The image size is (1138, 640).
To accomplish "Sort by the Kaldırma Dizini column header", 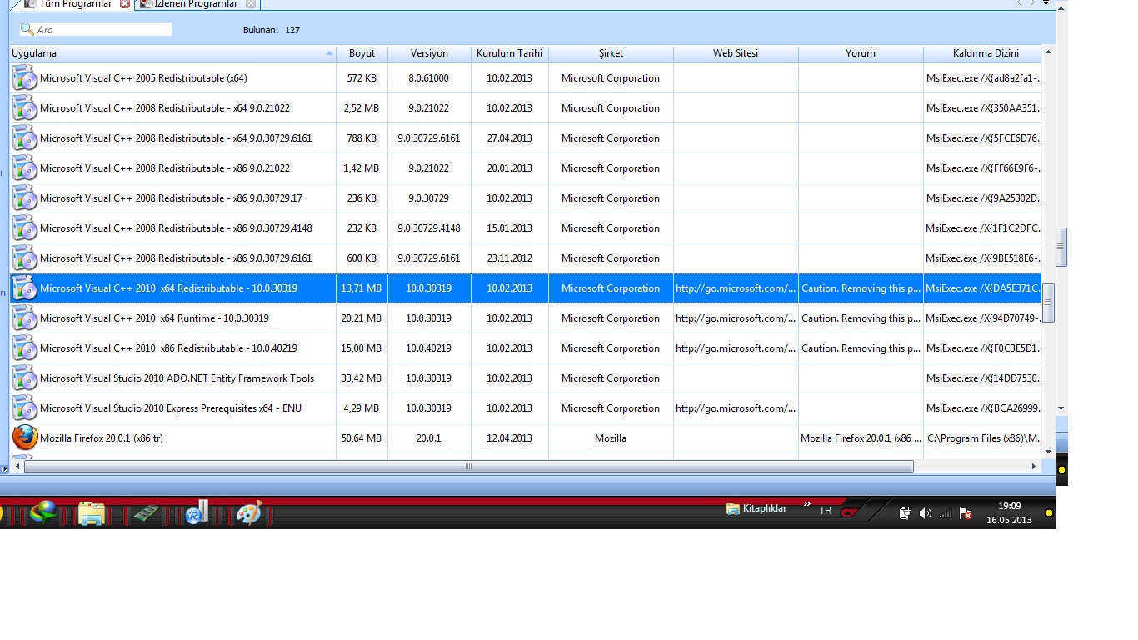I will pyautogui.click(x=983, y=53).
